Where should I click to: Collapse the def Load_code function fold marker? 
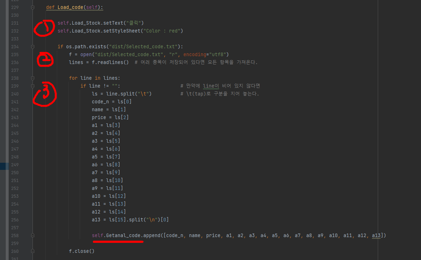coord(33,8)
